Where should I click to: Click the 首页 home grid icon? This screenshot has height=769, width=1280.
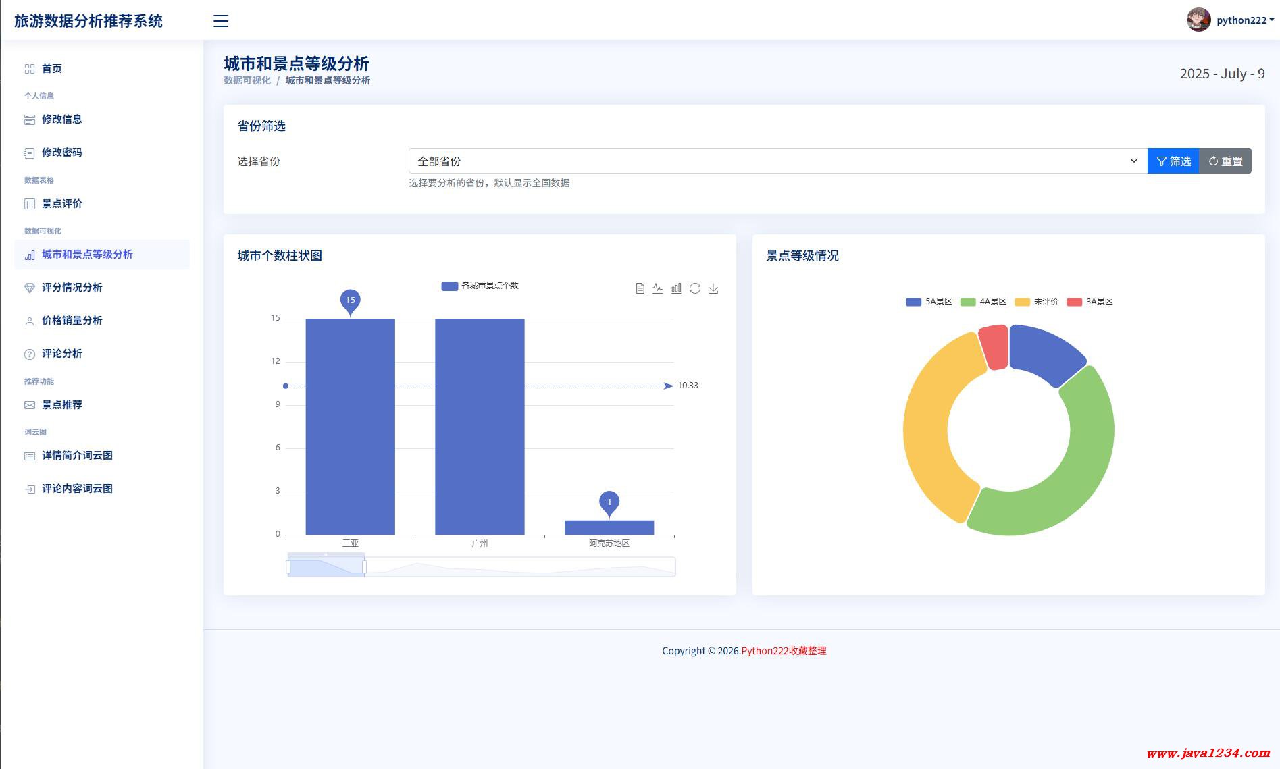(x=29, y=69)
